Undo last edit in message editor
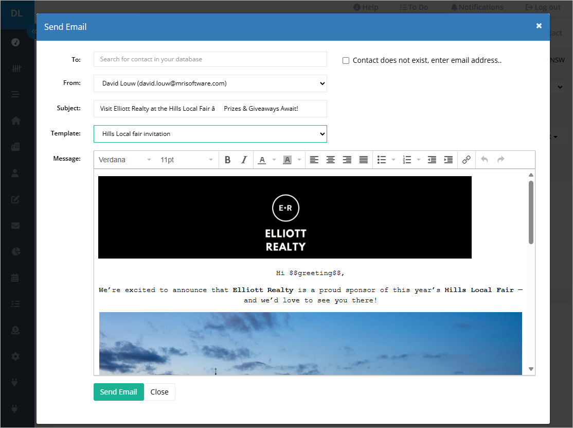Screen dimensions: 573x428 click(x=484, y=160)
